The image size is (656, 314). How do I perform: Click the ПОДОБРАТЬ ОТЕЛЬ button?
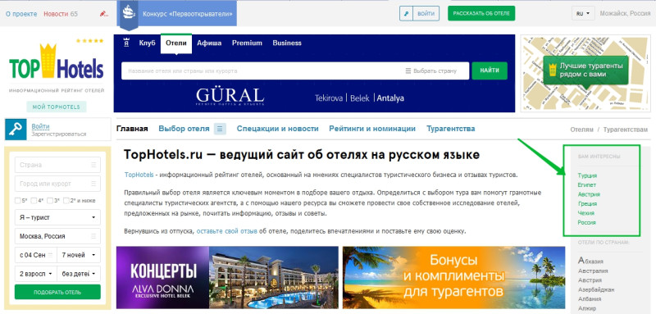[x=57, y=292]
